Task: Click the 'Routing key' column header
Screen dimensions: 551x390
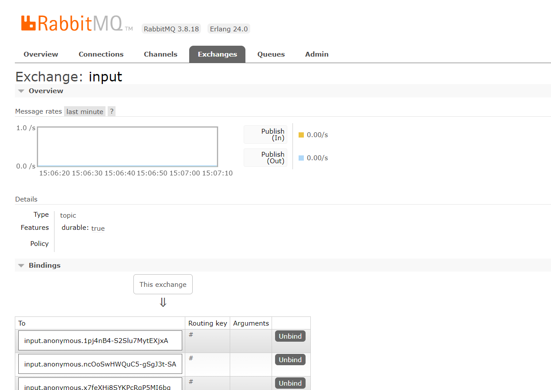Action: 207,323
